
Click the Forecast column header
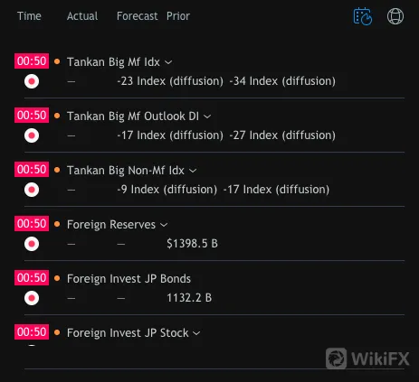[x=138, y=16]
